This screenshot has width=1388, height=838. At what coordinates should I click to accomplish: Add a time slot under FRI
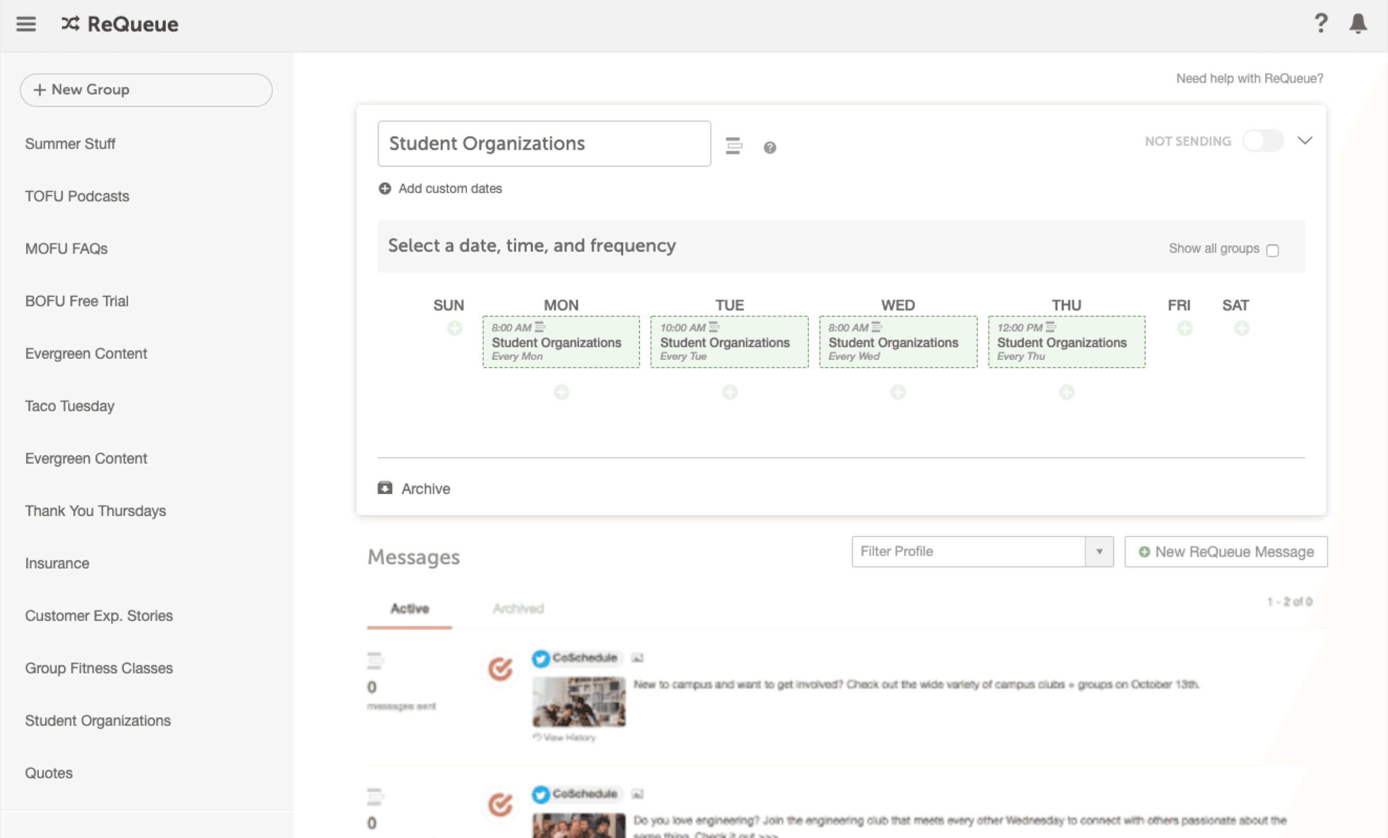(x=1185, y=328)
